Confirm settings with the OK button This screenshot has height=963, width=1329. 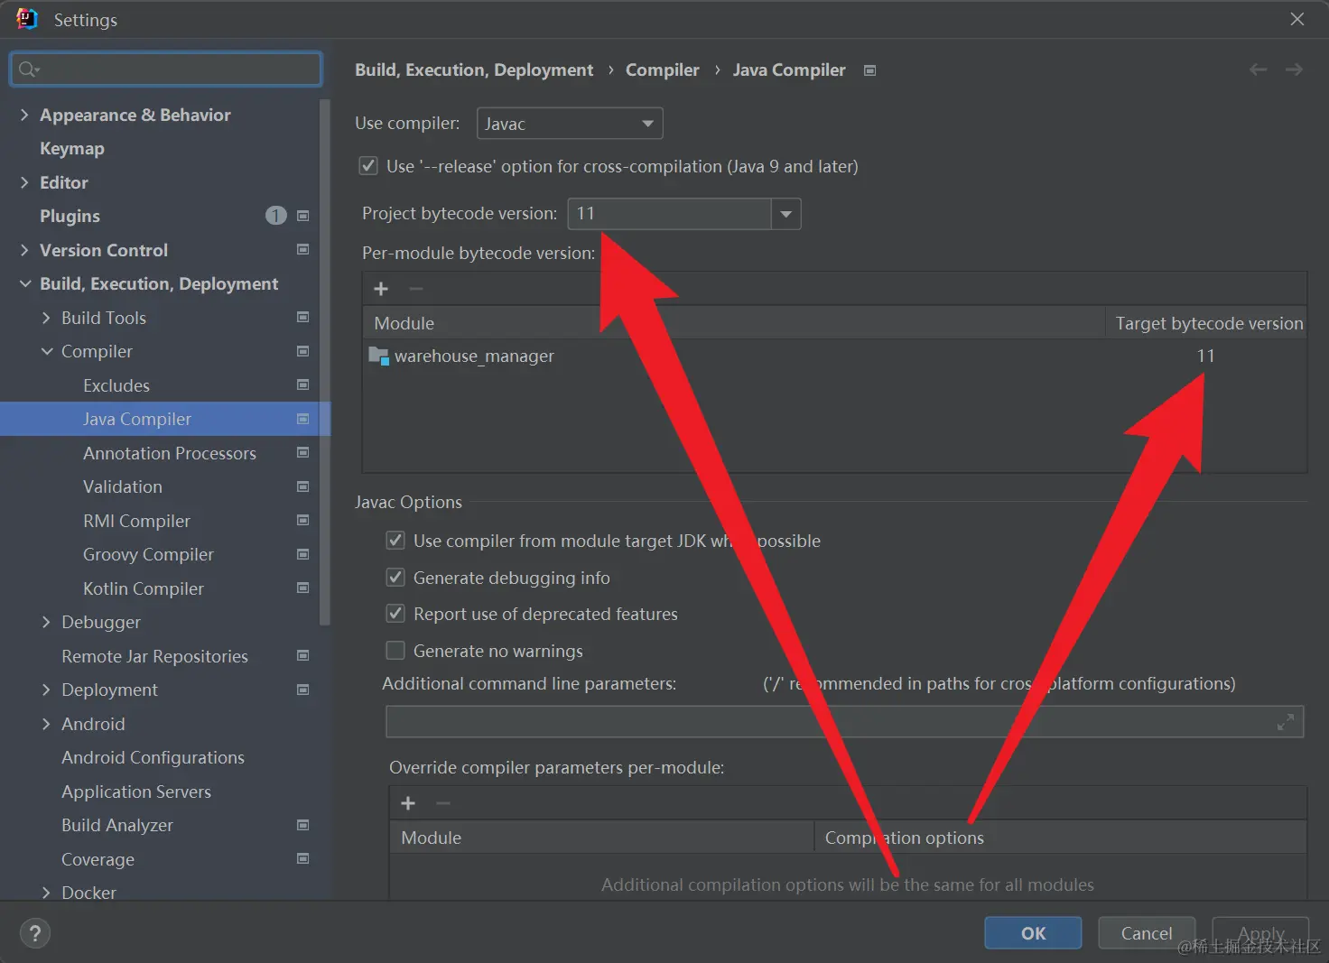[1033, 933]
